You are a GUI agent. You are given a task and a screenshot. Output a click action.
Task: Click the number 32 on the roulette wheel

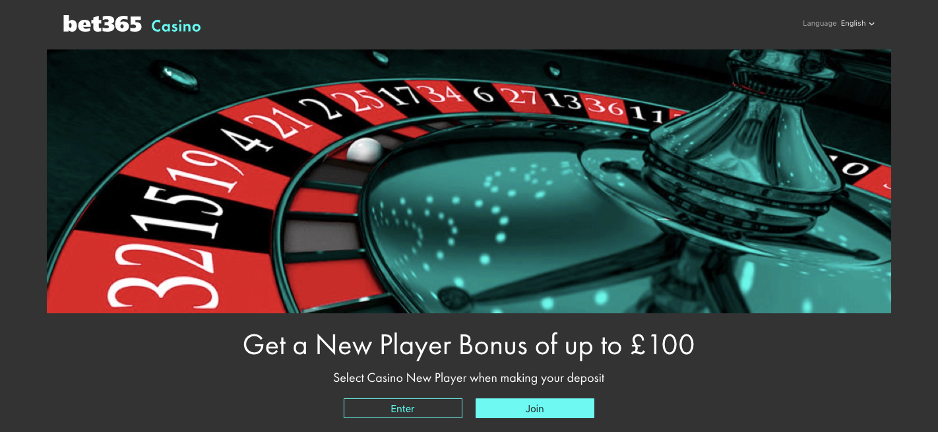pyautogui.click(x=162, y=280)
